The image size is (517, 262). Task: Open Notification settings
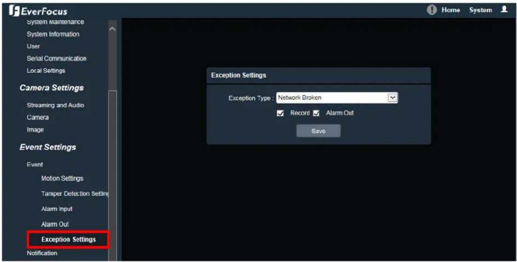point(42,253)
